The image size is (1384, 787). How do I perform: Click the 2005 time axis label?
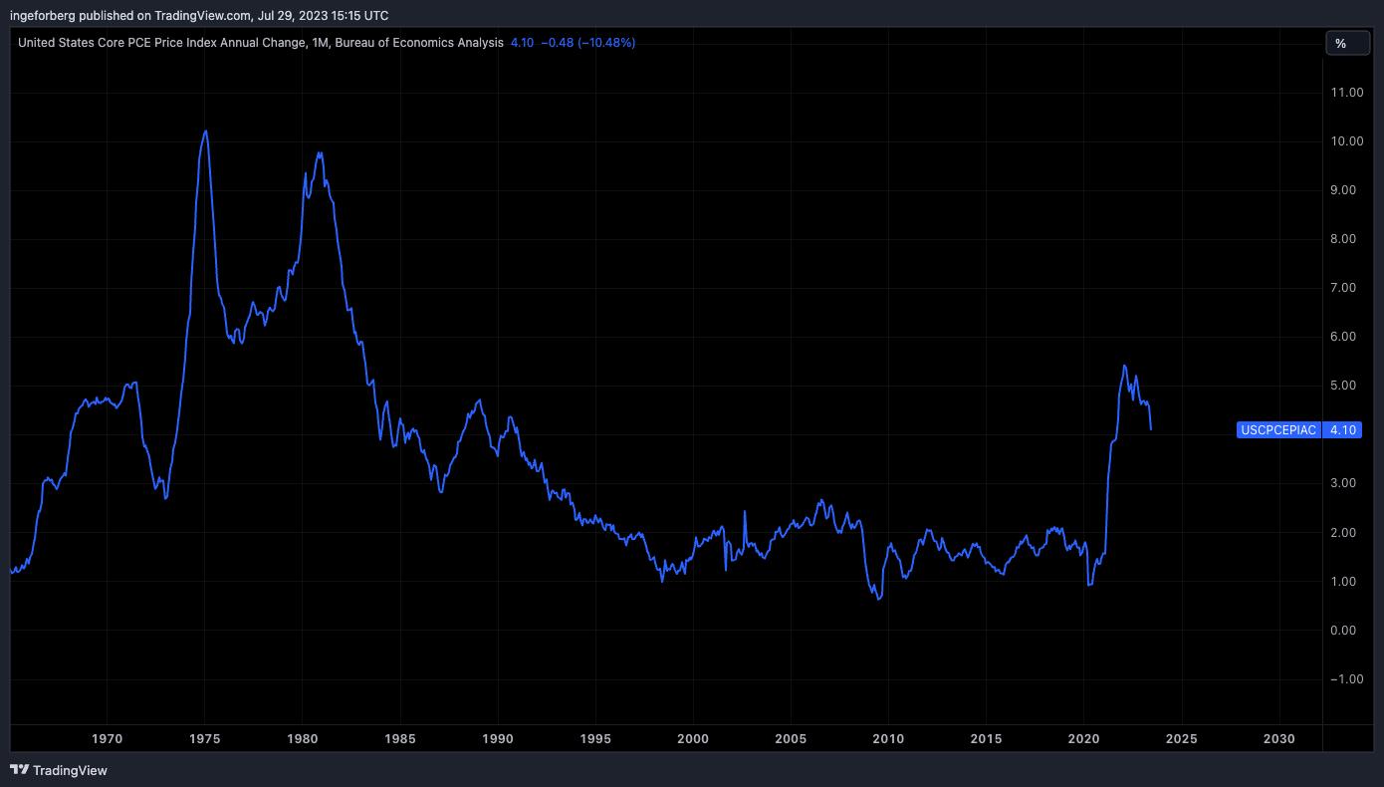(791, 739)
